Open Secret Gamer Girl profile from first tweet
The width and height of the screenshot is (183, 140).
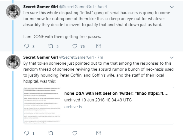click(x=41, y=7)
